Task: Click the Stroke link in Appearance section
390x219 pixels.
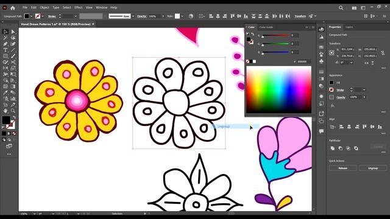Action: pyautogui.click(x=340, y=90)
